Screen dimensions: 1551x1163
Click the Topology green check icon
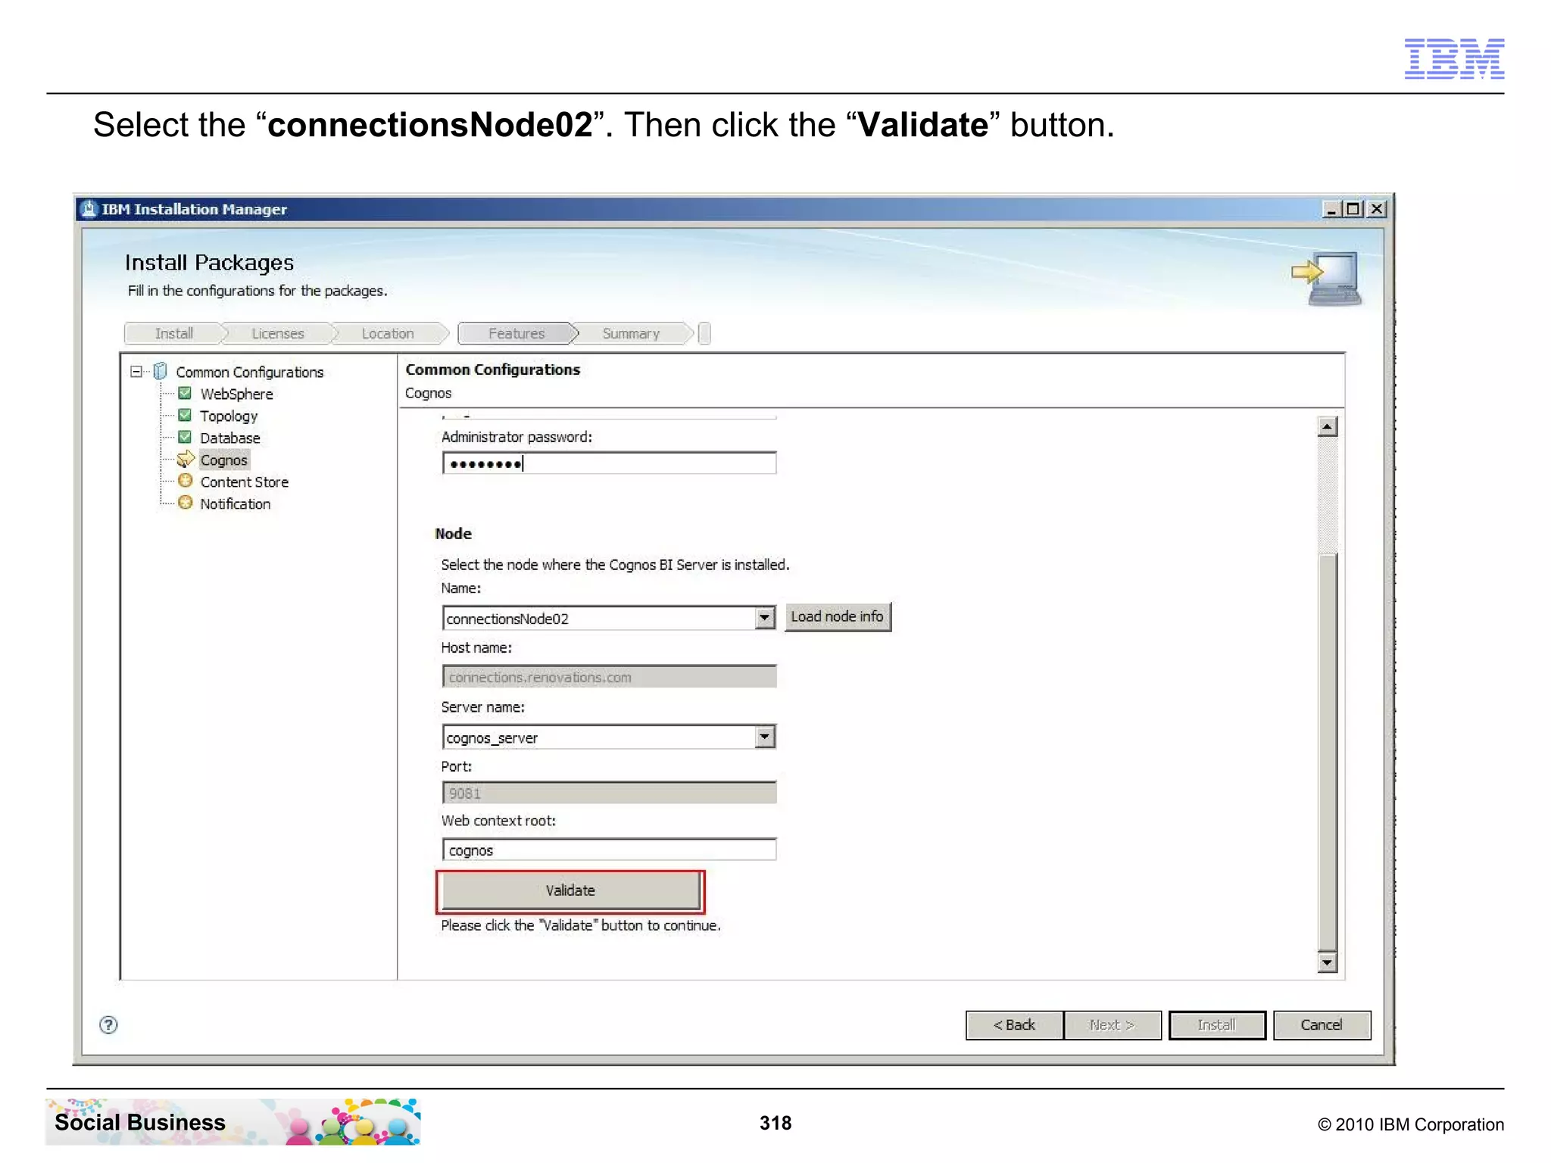click(185, 415)
